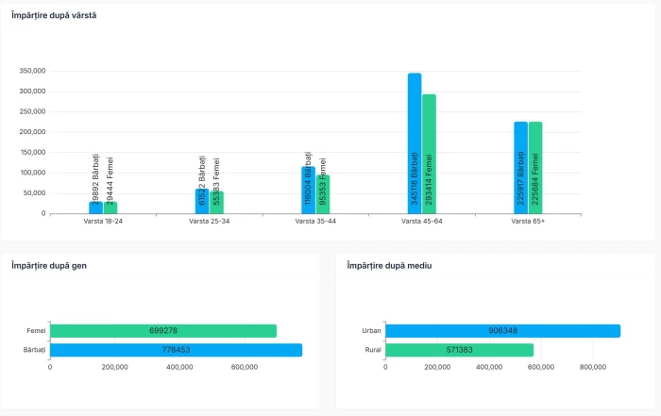Select the green Rural bar showing 571383
The image size is (661, 416).
click(x=459, y=350)
